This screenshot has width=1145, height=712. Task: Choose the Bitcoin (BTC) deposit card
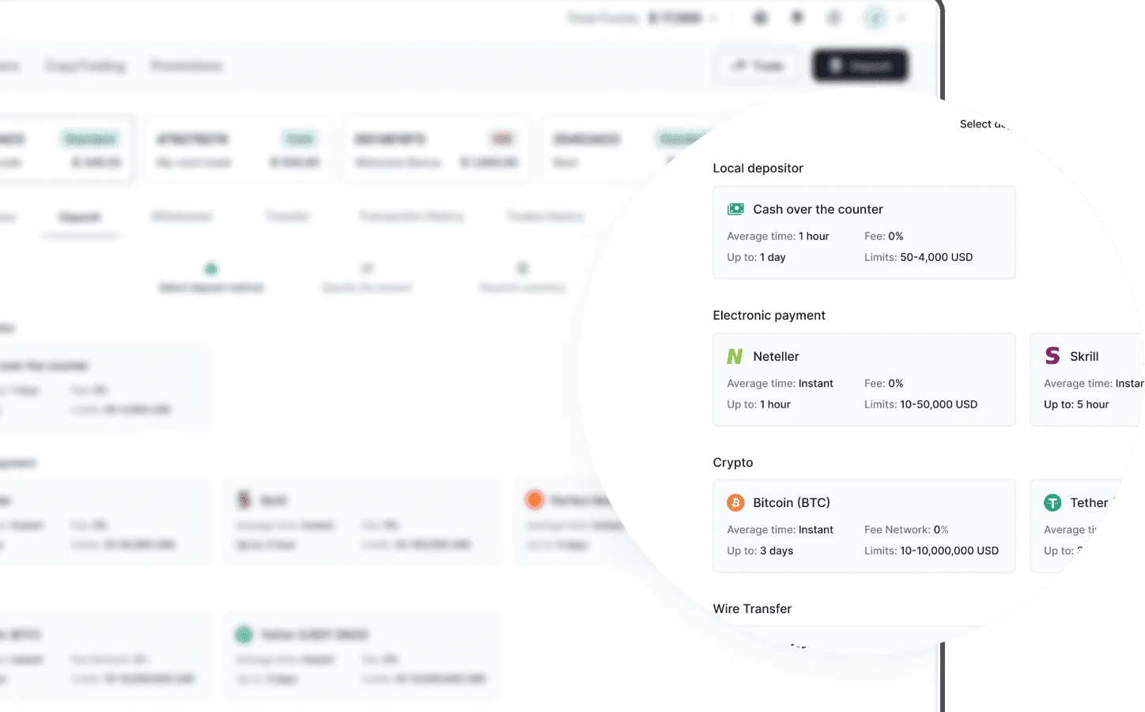863,526
